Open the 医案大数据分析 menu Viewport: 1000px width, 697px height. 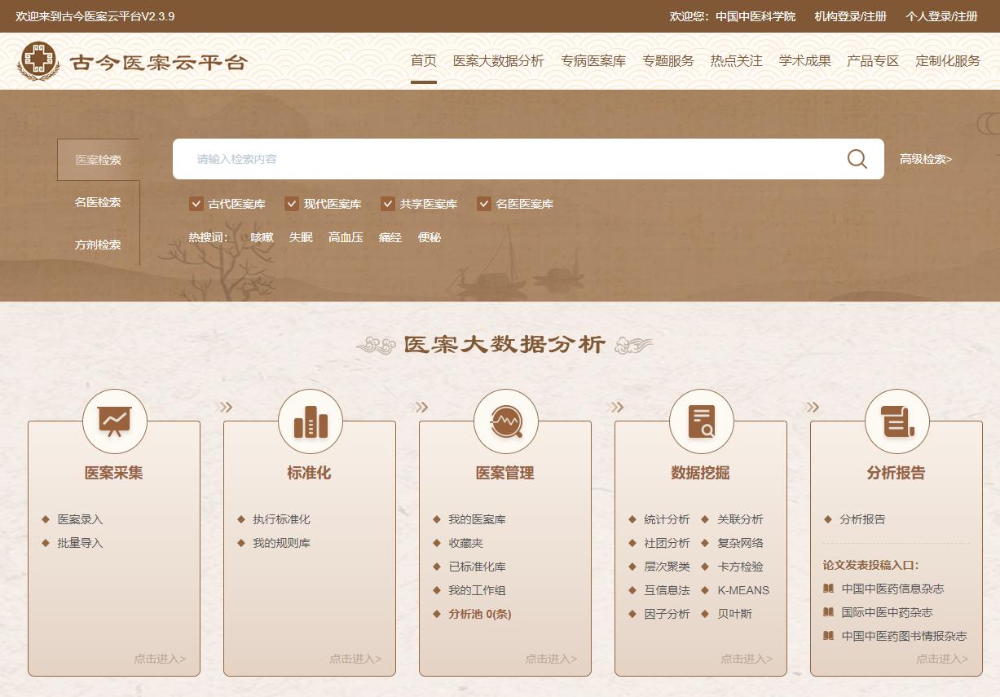click(499, 61)
